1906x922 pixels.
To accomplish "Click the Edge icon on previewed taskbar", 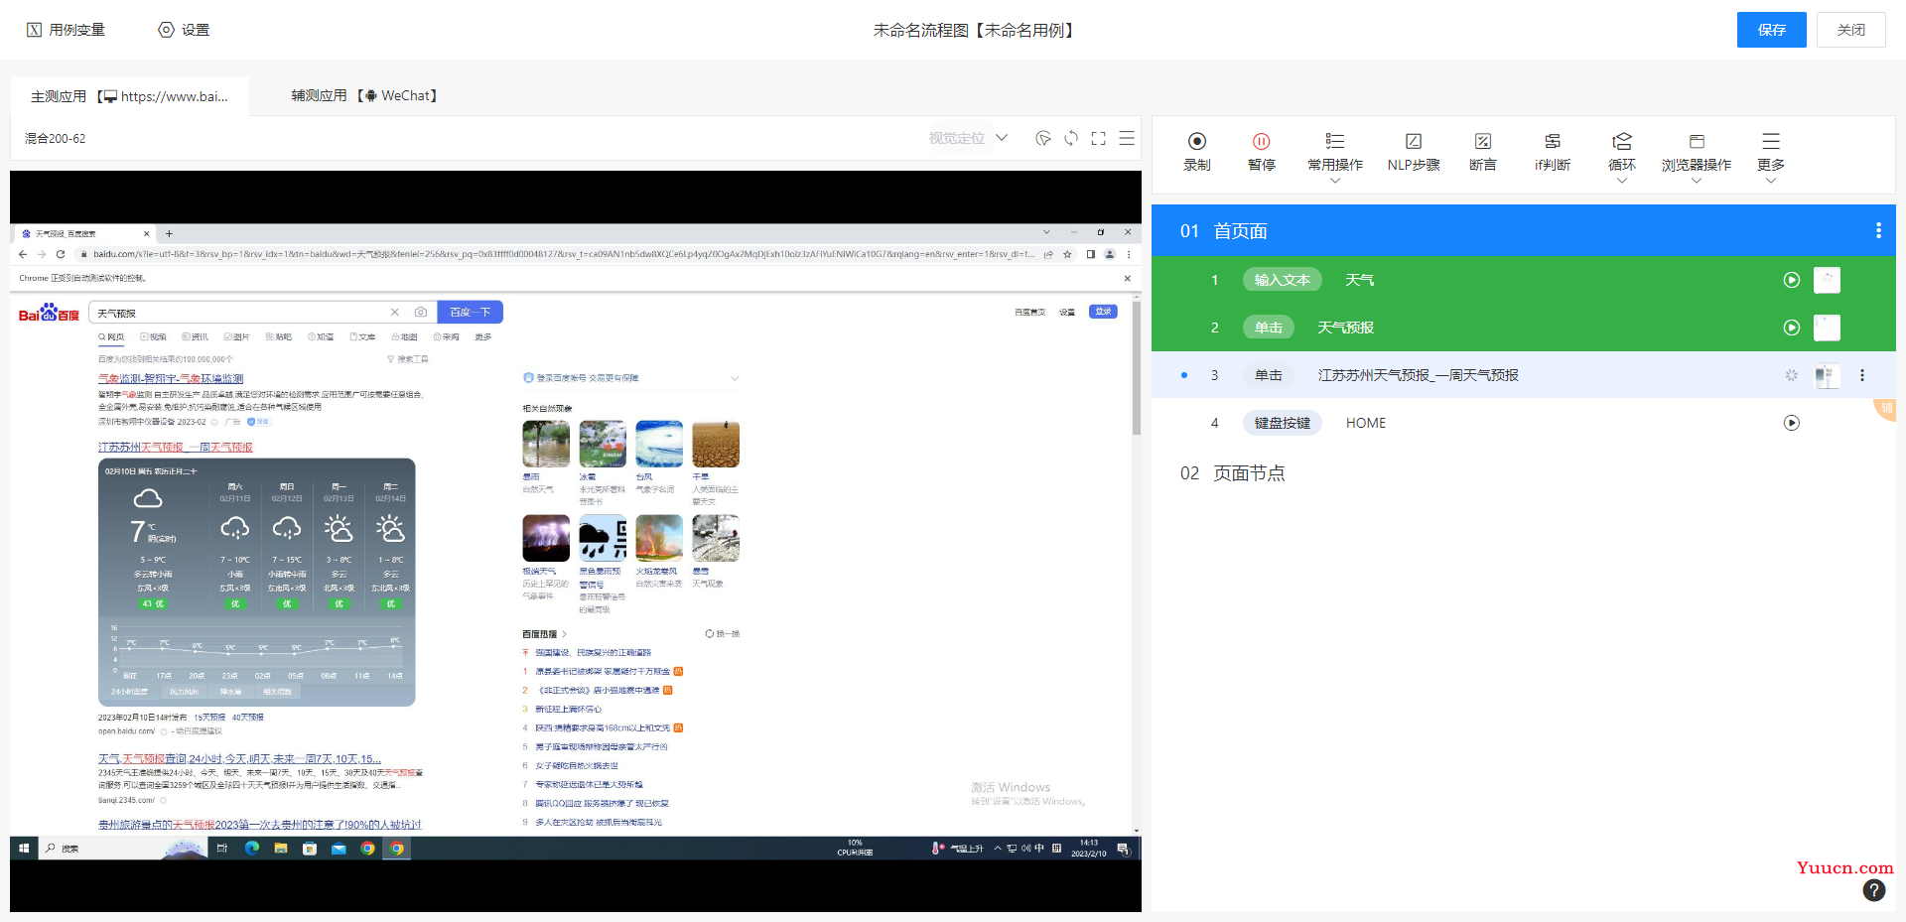I will (252, 849).
